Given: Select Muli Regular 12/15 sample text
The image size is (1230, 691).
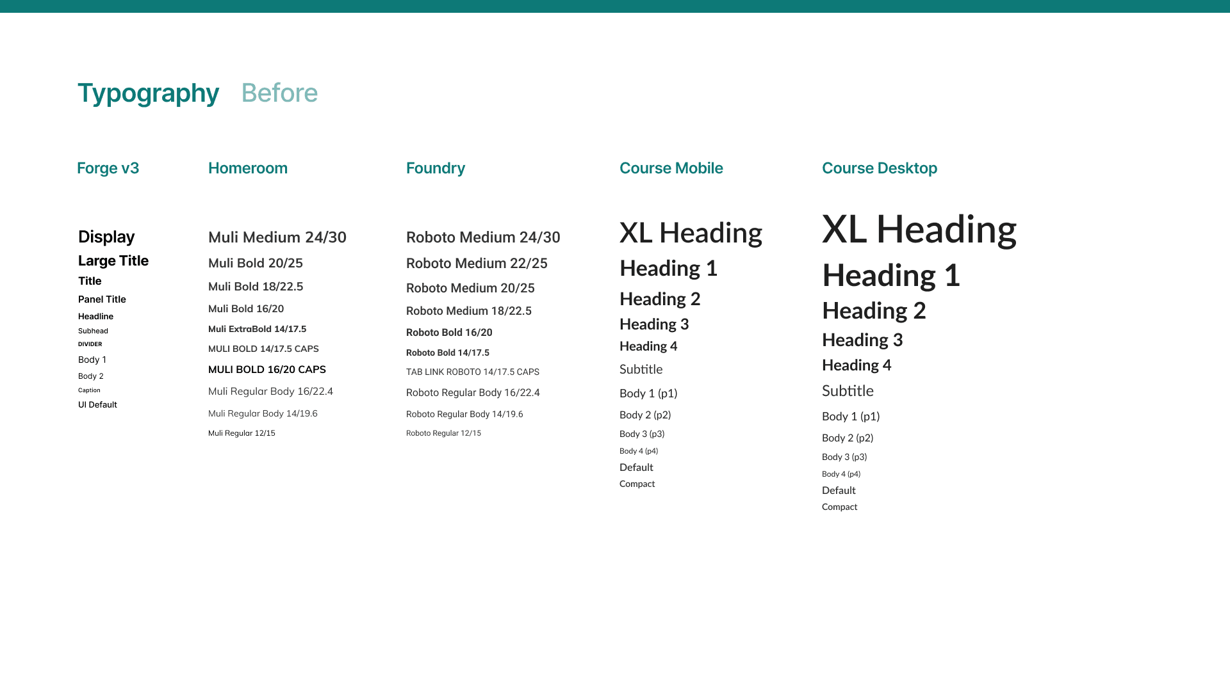Looking at the screenshot, I should 242,433.
